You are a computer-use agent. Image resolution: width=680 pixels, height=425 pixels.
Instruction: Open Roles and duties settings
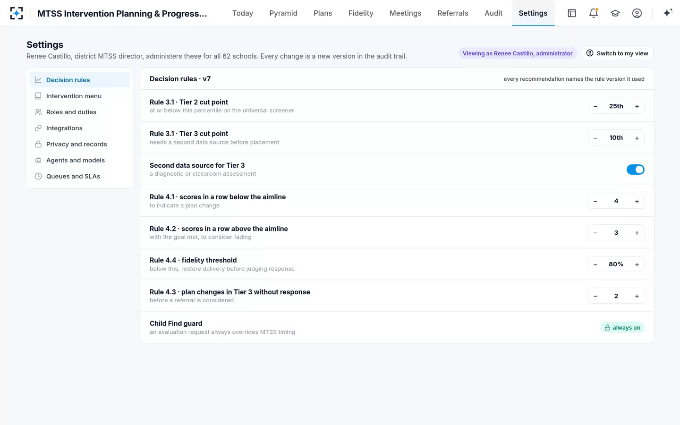pos(79,112)
